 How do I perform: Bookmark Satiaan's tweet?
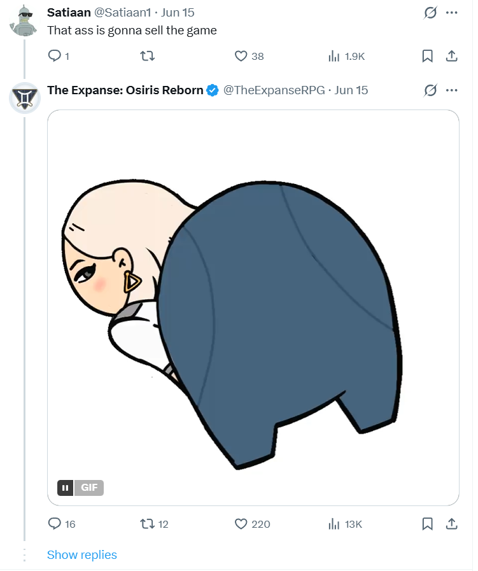[427, 56]
